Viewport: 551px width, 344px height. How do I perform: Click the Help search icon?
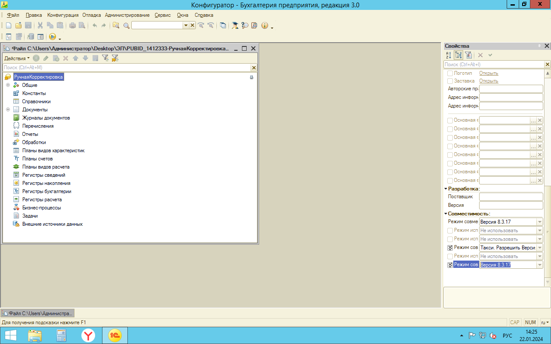[x=245, y=25]
